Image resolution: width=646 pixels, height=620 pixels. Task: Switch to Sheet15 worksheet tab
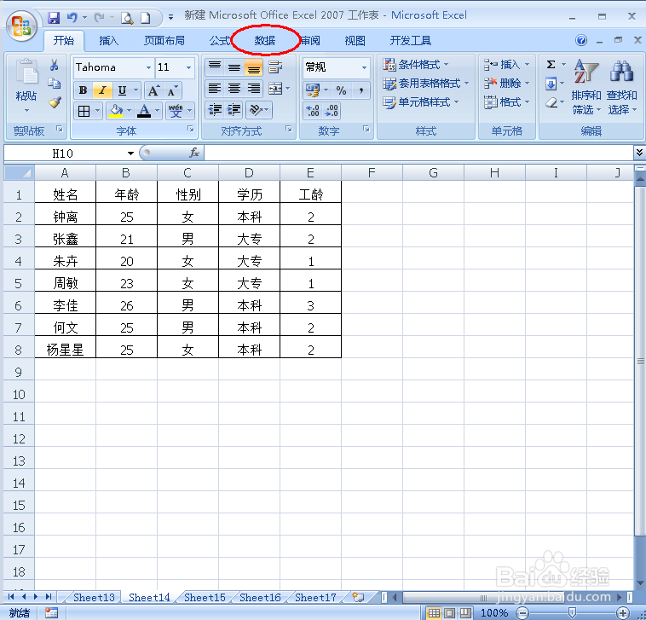pos(205,597)
